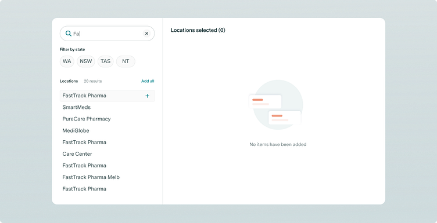Select the Care Center location

click(x=107, y=154)
